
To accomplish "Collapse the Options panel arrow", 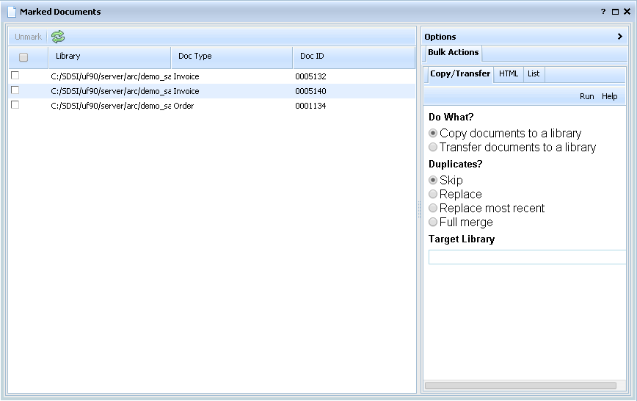I will (x=620, y=36).
